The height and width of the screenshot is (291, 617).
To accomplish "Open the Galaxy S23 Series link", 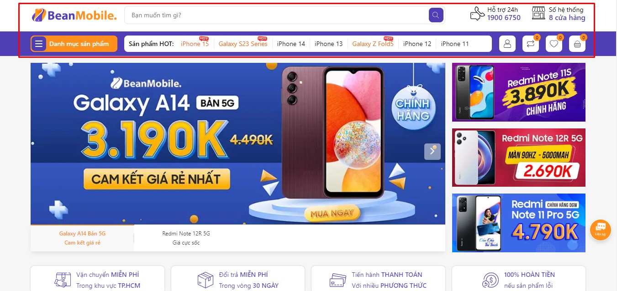I will click(x=243, y=44).
